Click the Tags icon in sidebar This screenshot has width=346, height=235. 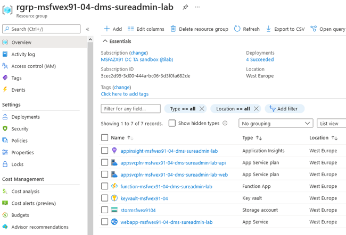point(5,78)
